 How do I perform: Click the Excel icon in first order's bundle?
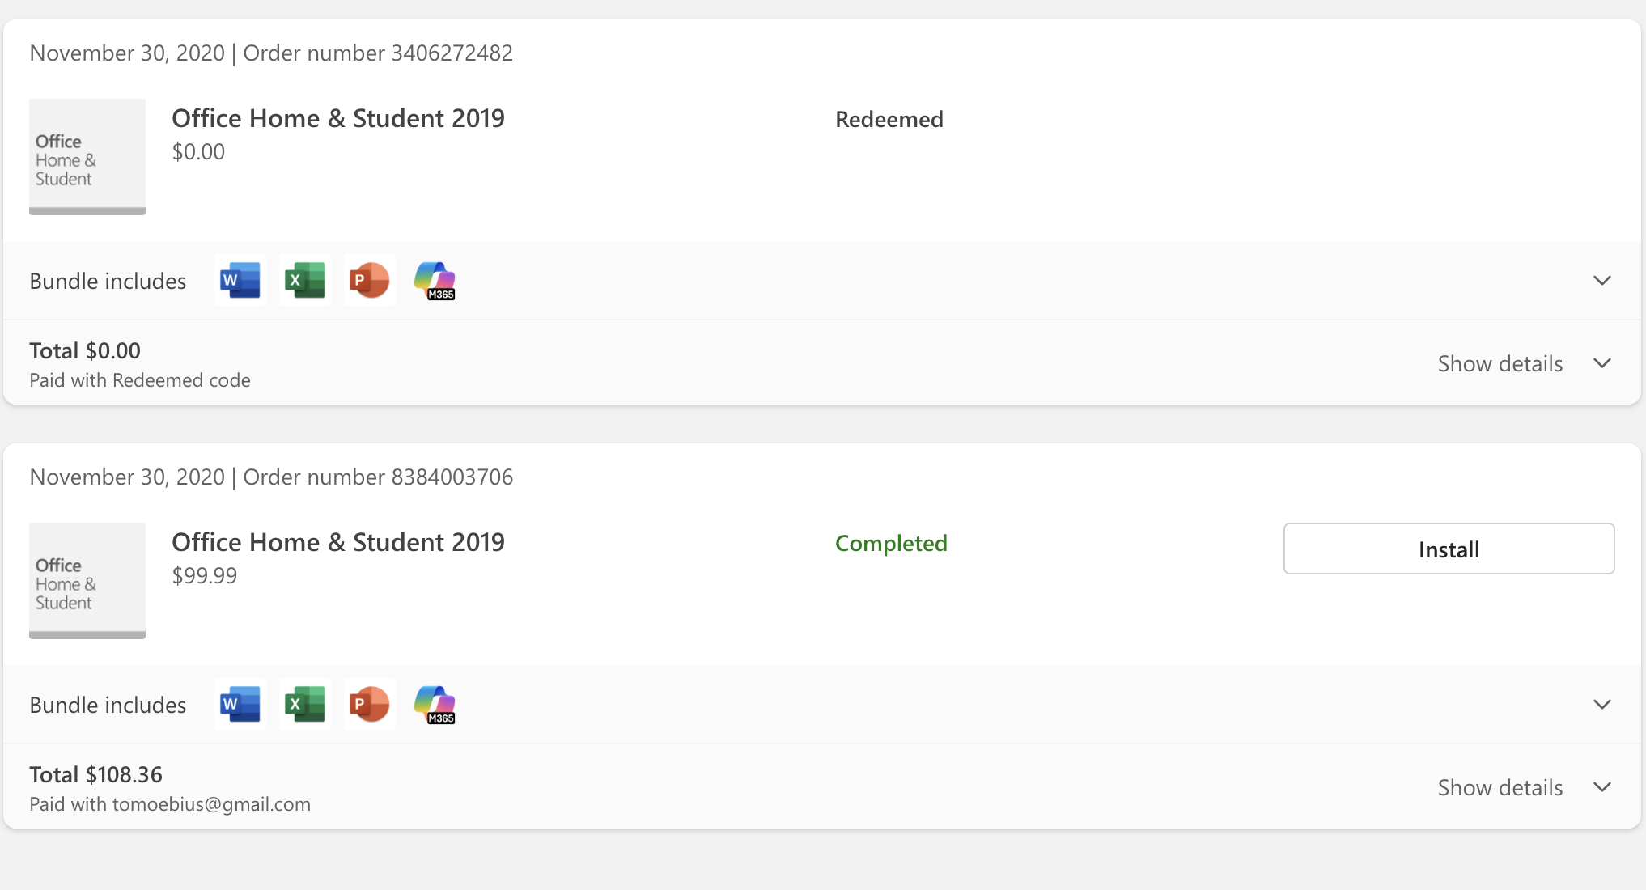(x=305, y=280)
